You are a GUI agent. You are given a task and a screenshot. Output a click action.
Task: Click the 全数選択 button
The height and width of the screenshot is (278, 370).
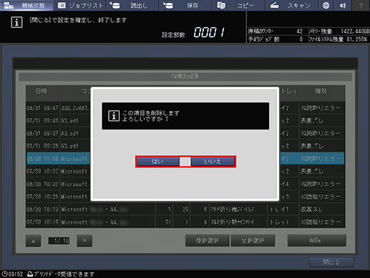click(x=253, y=241)
